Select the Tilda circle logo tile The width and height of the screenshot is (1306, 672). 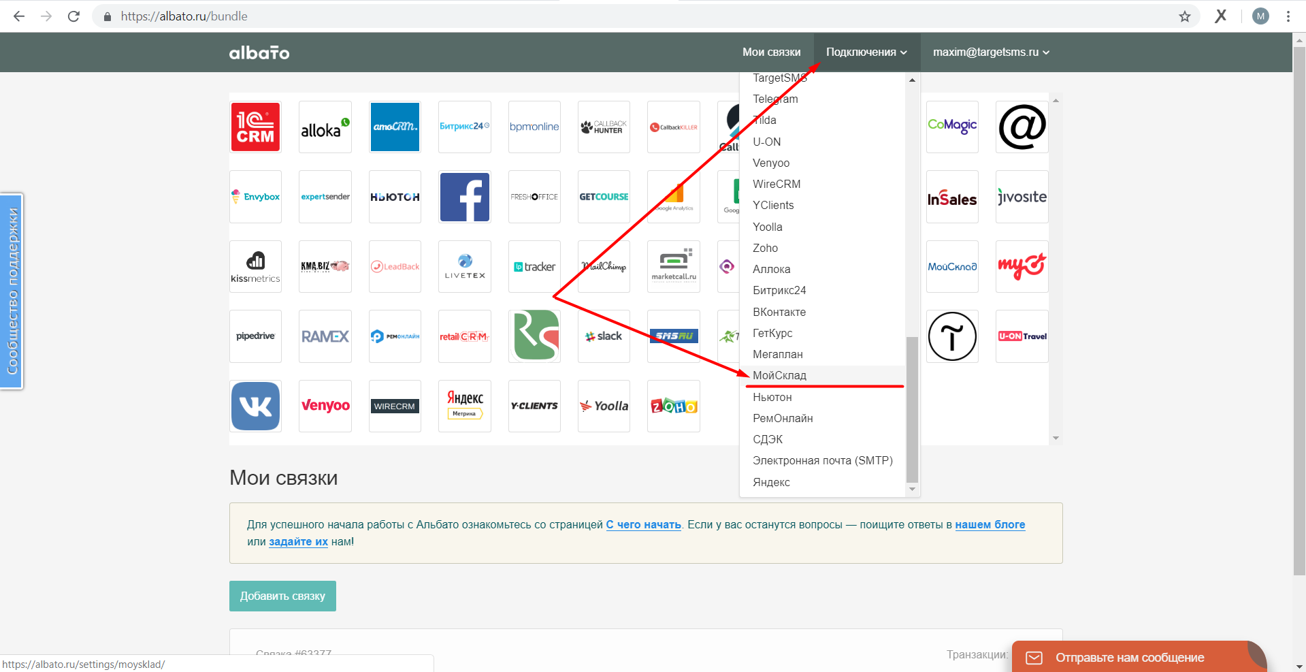pos(952,336)
